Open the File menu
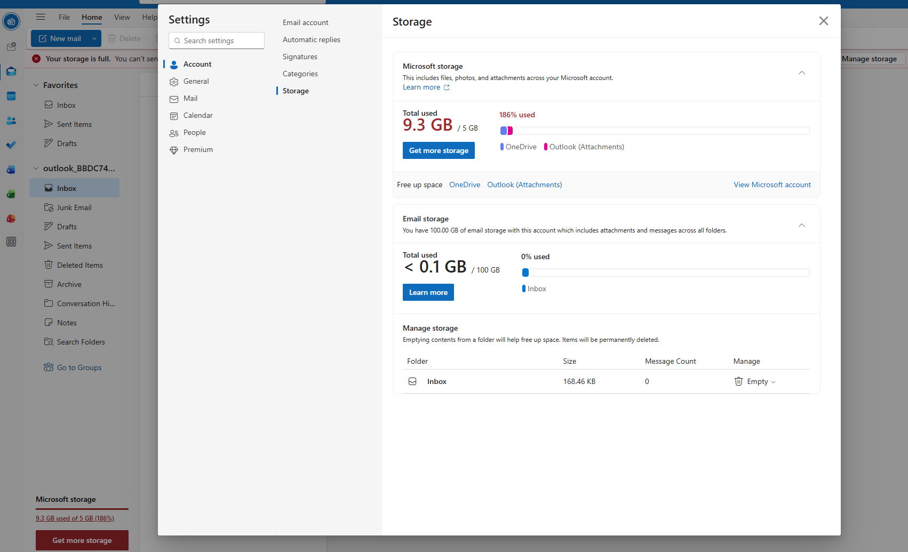 pyautogui.click(x=64, y=17)
